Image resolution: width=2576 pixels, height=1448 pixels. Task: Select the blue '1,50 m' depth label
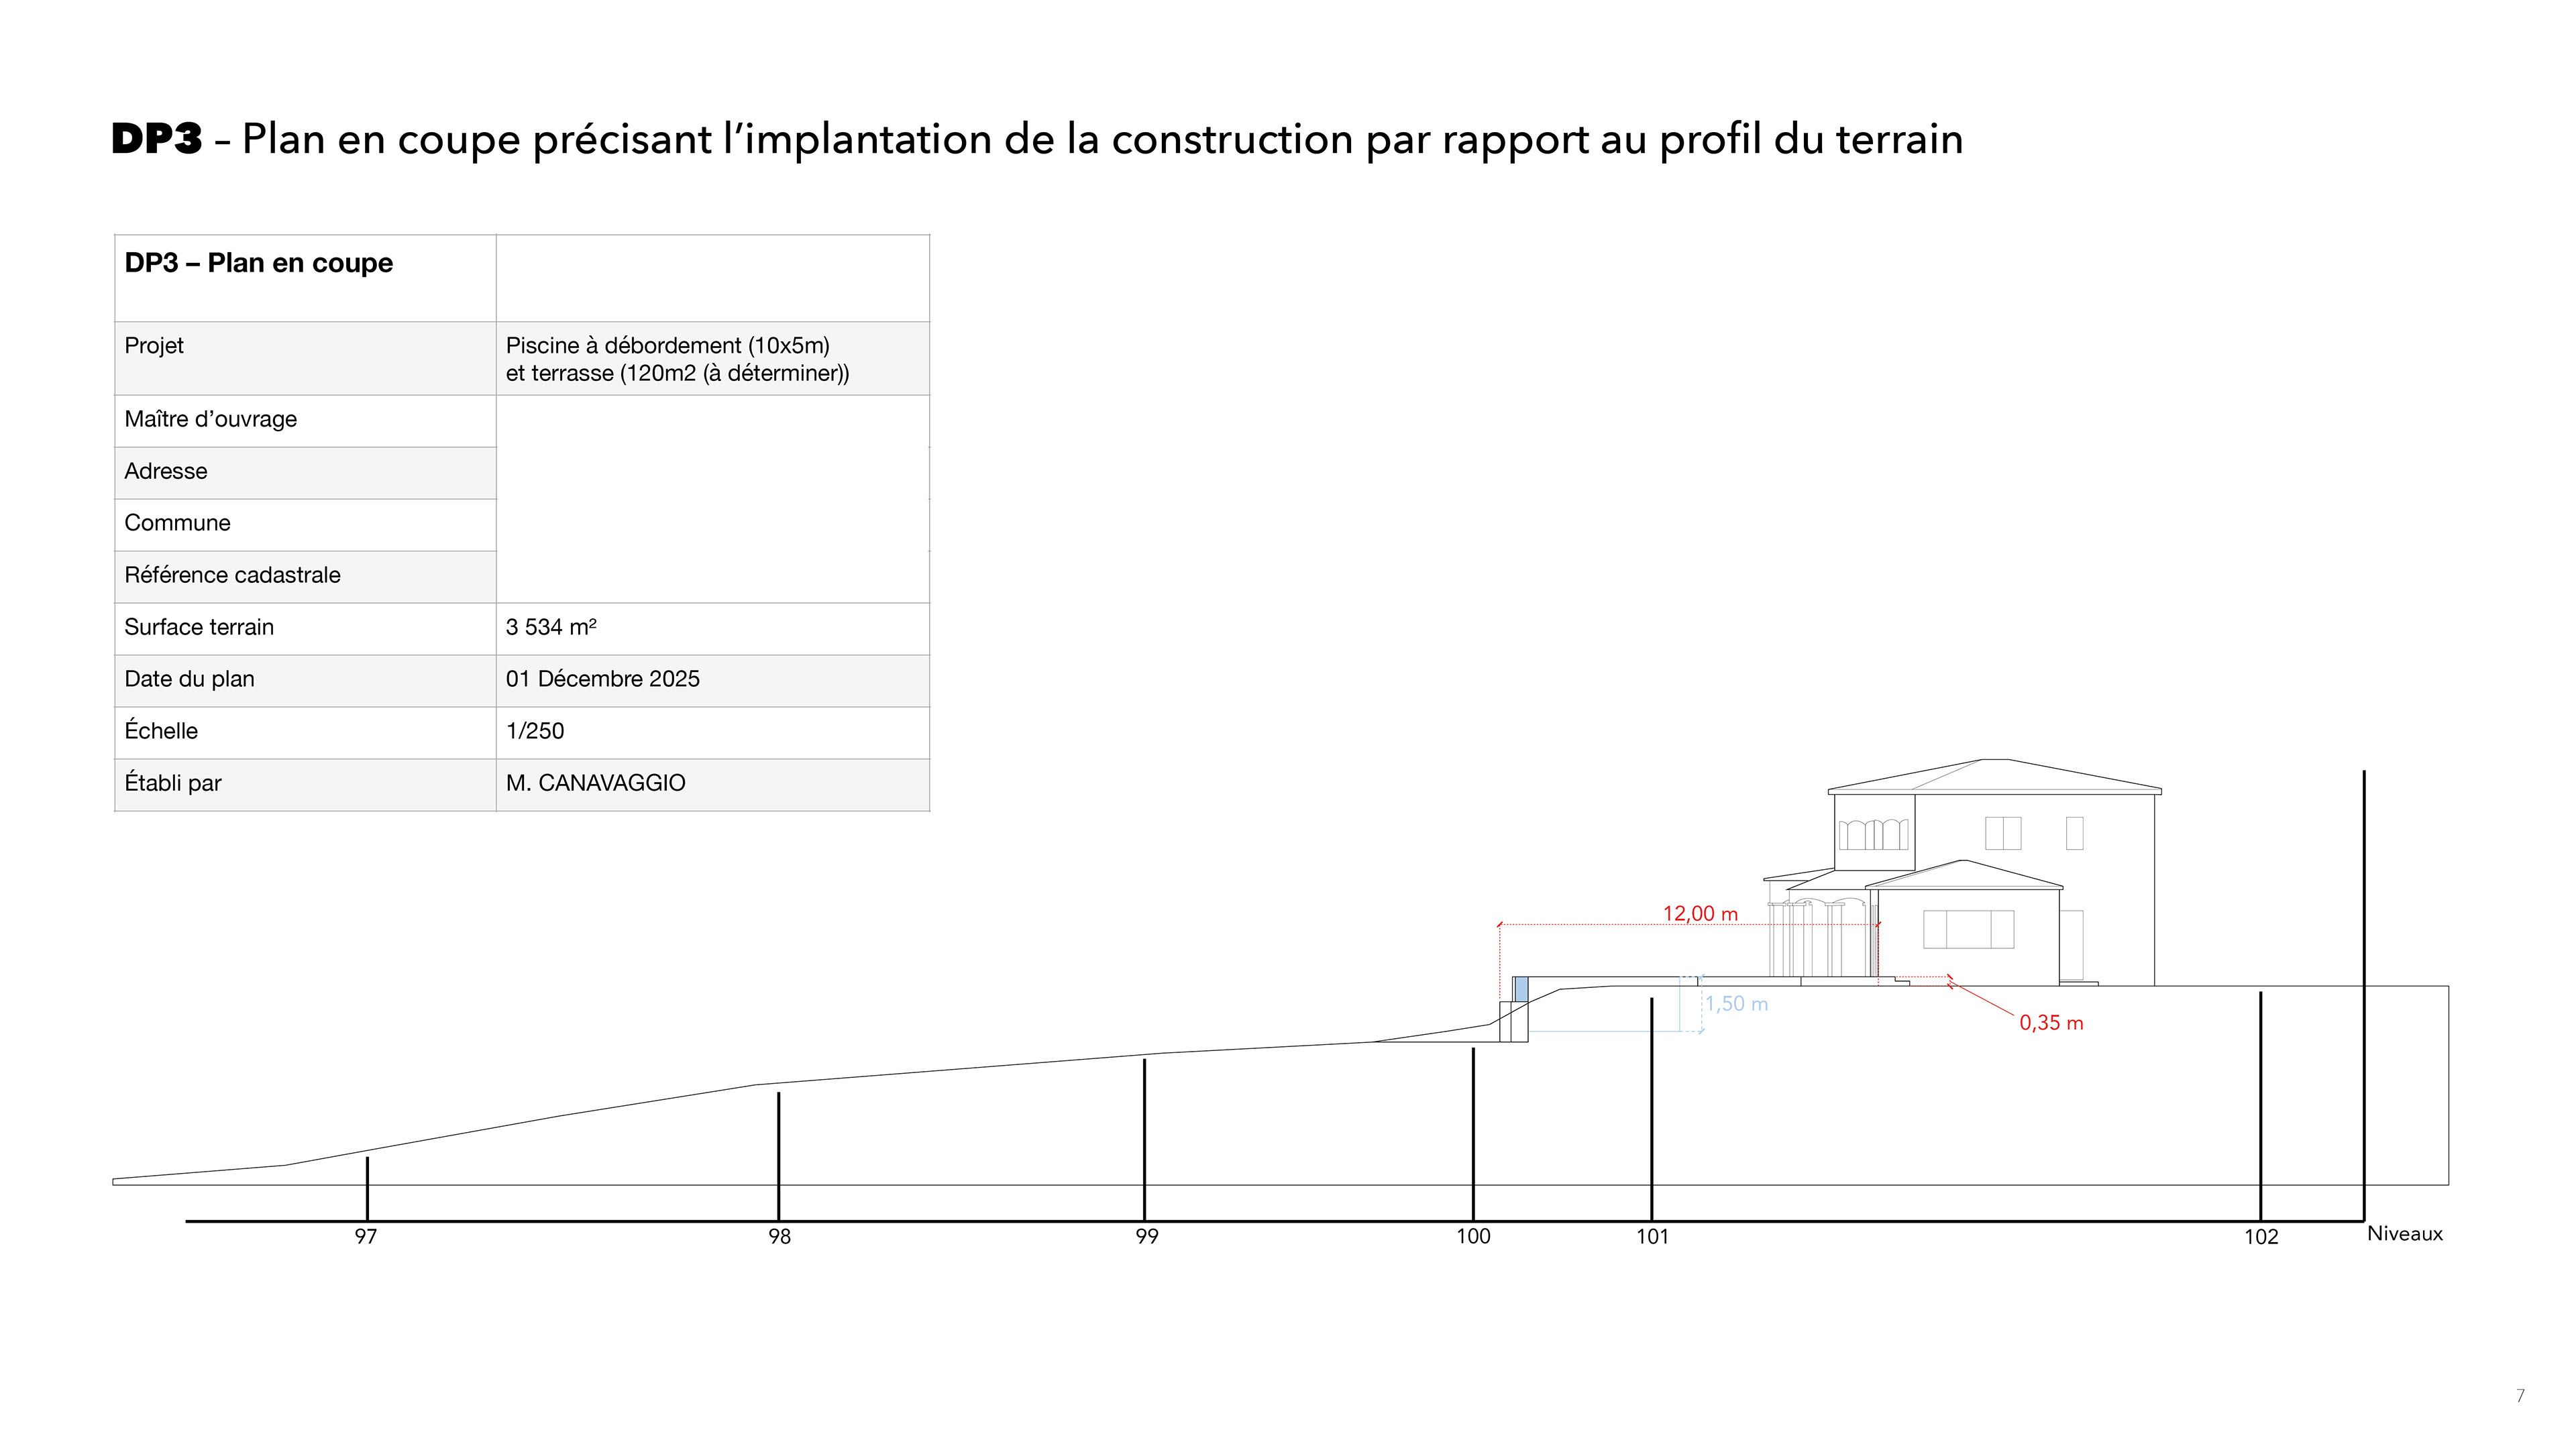[x=1736, y=1004]
